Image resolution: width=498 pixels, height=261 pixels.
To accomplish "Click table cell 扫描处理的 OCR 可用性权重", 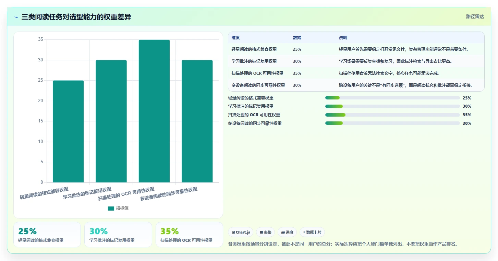I will pos(257,73).
